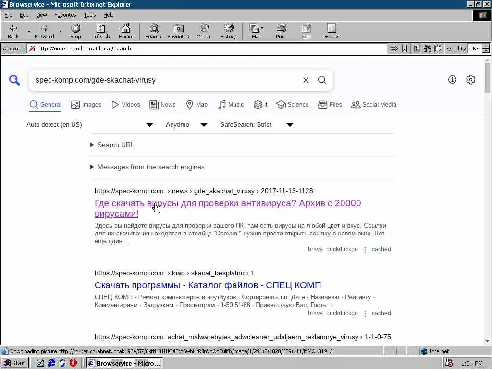Open the Back history dropdown arrow
The image size is (492, 369).
(x=29, y=32)
